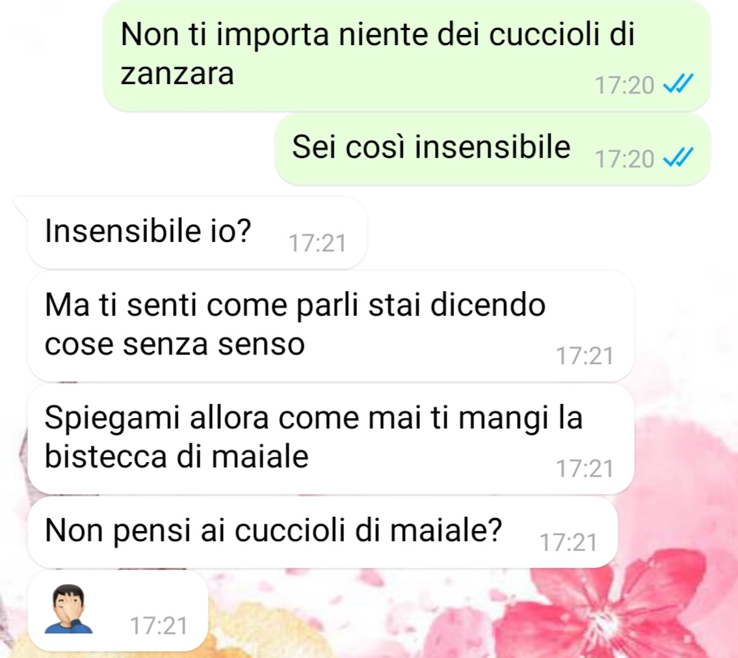This screenshot has width=738, height=658.
Task: Tap 17:21 timestamp on 'cose senza senso' message
Action: tap(585, 356)
